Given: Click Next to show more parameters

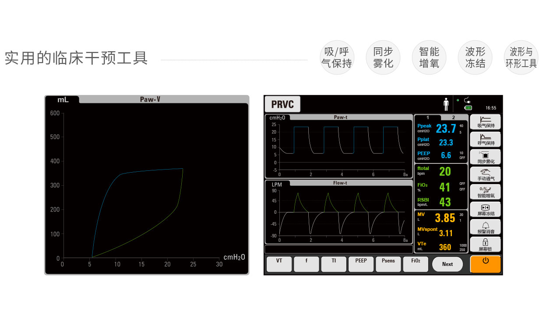Looking at the screenshot, I should 447,264.
